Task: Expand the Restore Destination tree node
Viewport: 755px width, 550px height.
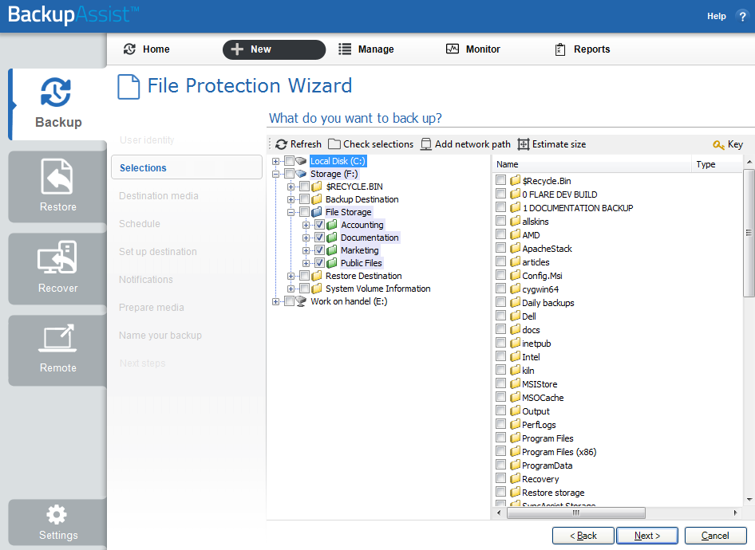Action: click(291, 276)
